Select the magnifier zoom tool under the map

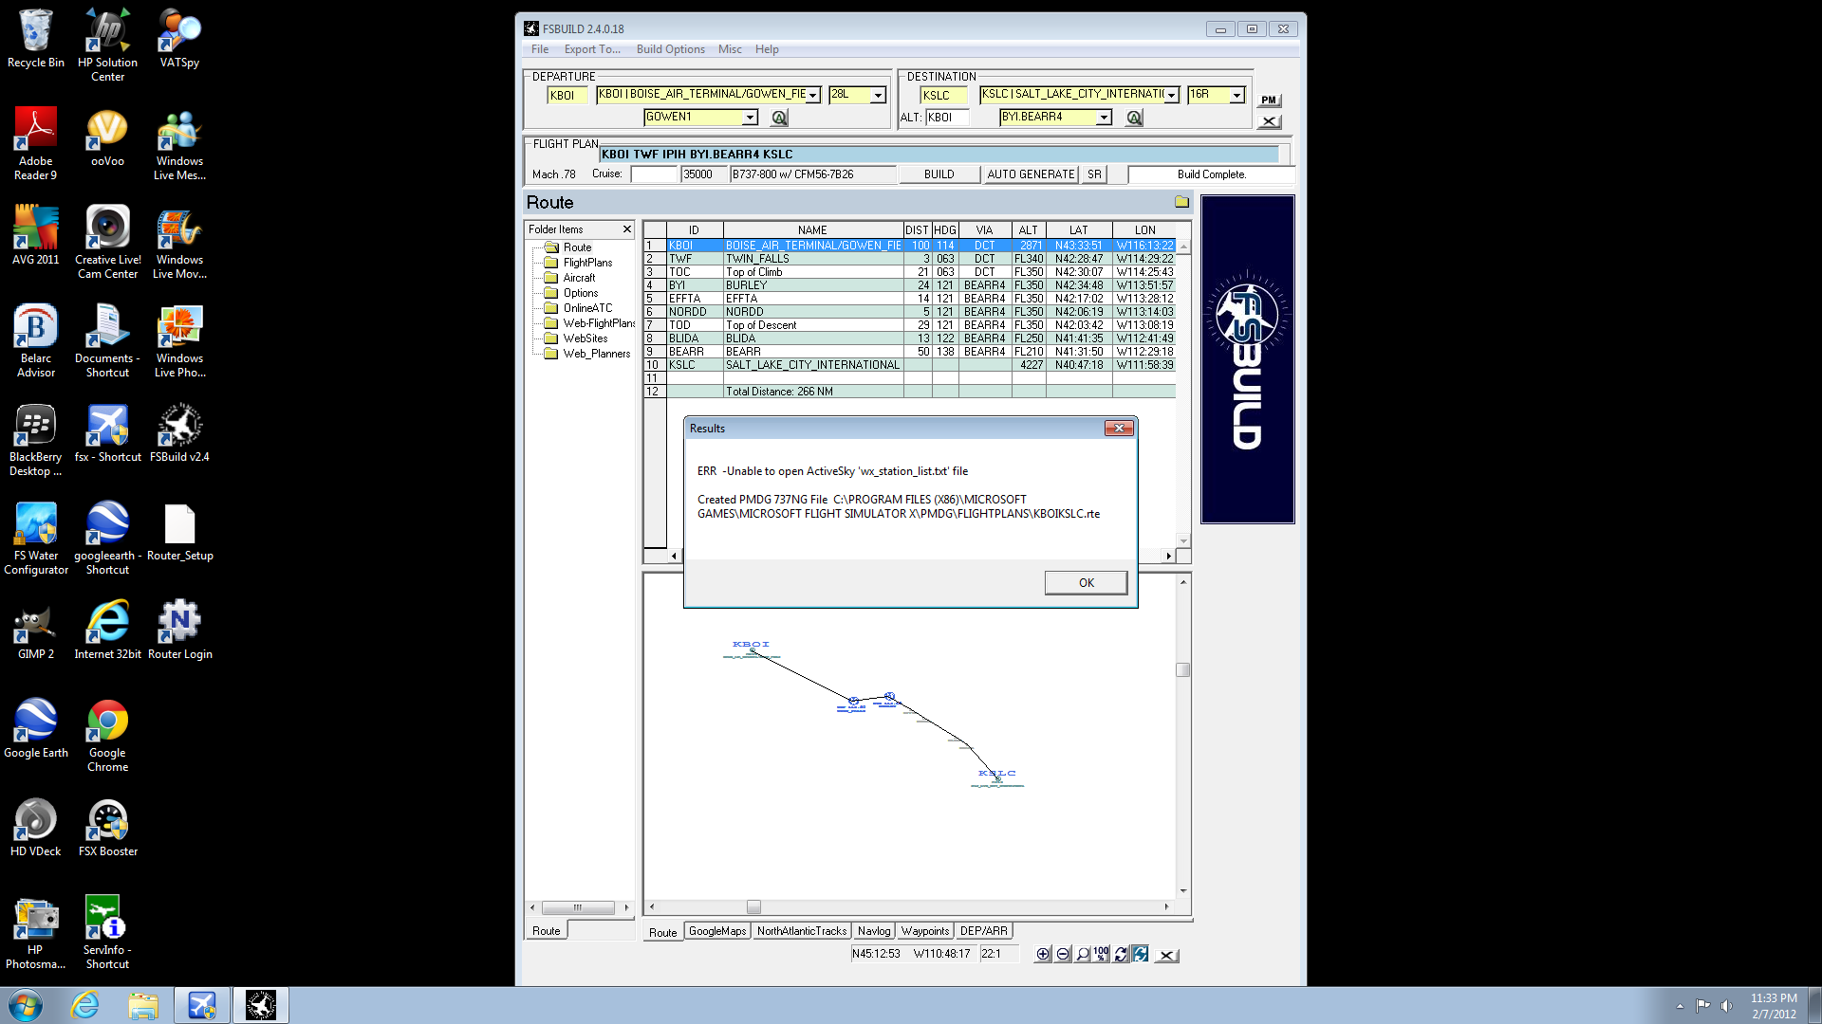click(1083, 955)
